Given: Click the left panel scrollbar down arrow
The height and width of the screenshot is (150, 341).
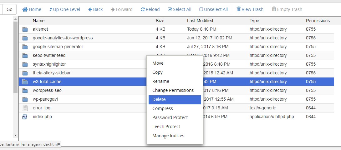Looking at the screenshot, I should [x=15, y=135].
